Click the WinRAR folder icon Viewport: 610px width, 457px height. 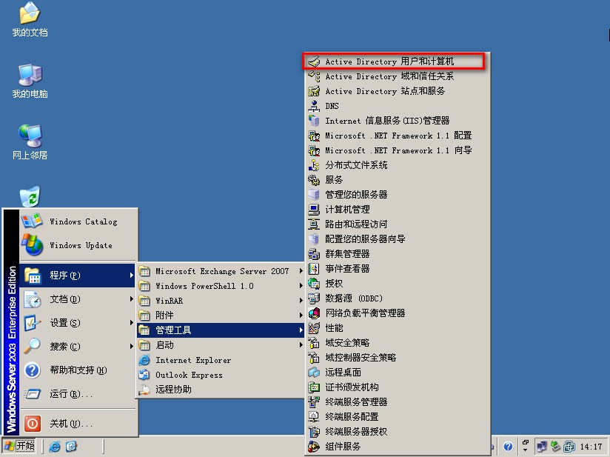pyautogui.click(x=144, y=301)
